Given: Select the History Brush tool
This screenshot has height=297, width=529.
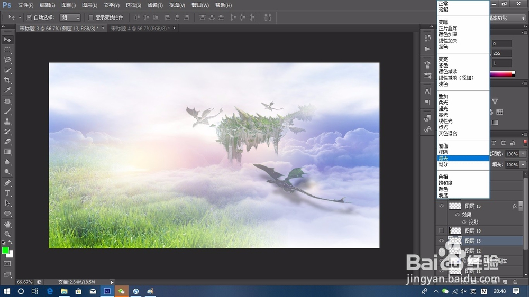Looking at the screenshot, I should coord(7,132).
